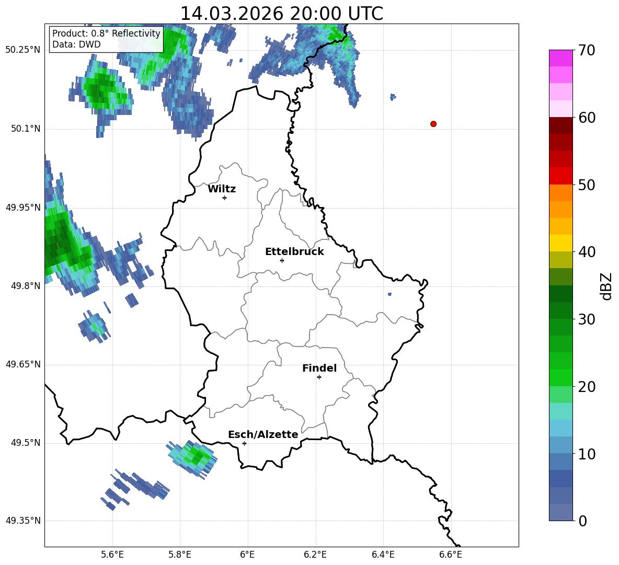Click the Esch/Alzette cross marker
619x565 pixels.
244,443
